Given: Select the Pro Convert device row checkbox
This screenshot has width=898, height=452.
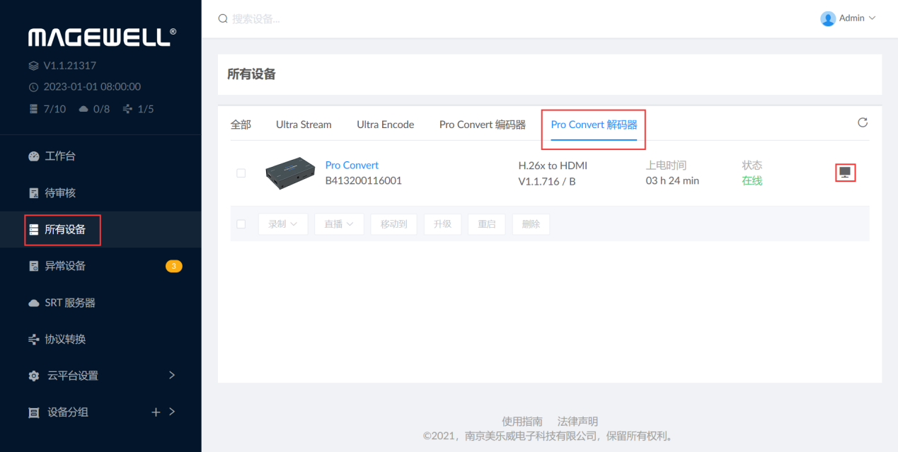Looking at the screenshot, I should [x=241, y=173].
